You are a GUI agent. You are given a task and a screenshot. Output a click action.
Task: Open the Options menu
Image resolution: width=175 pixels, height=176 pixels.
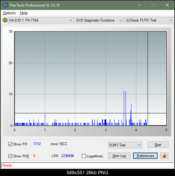coord(9,13)
